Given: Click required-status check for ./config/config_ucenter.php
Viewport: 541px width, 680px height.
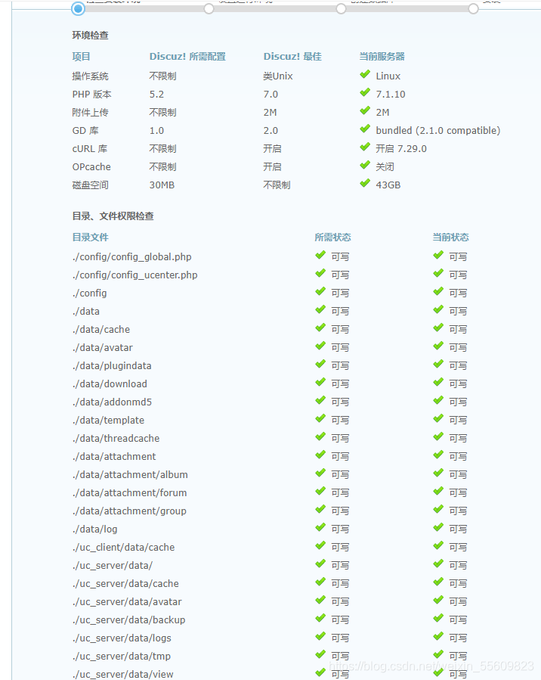Looking at the screenshot, I should pos(320,274).
